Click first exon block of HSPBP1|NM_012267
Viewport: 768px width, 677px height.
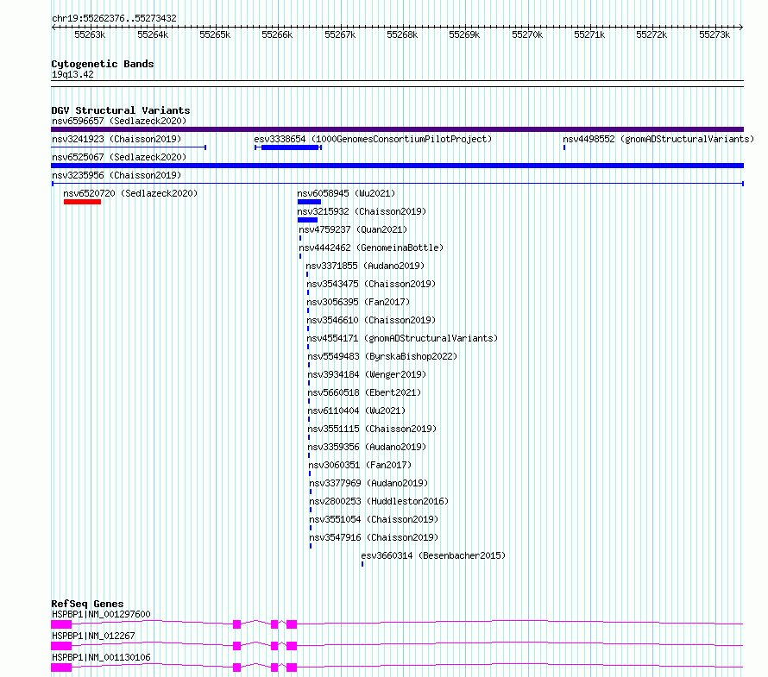click(x=61, y=646)
